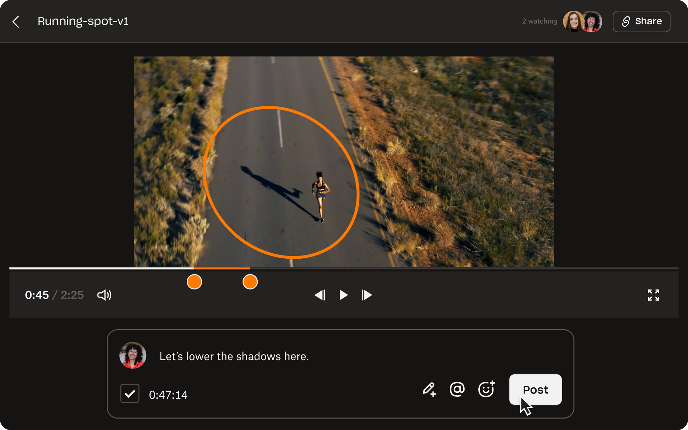Step forward one frame
The image size is (688, 430).
tap(367, 295)
